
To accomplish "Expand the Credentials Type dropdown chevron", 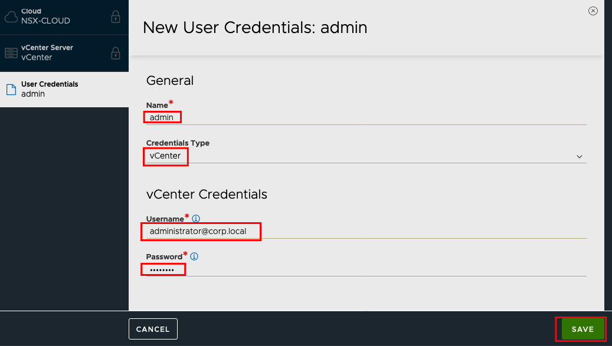I will pyautogui.click(x=579, y=157).
